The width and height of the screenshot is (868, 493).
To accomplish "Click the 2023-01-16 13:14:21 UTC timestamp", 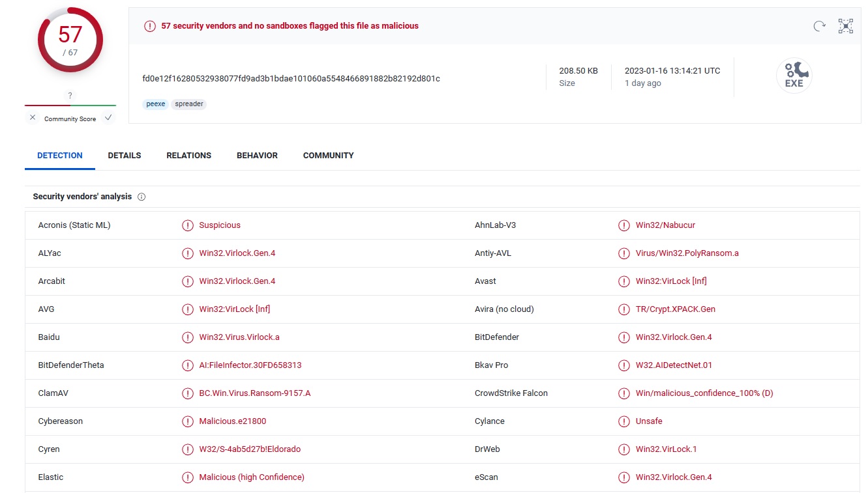I will (672, 71).
